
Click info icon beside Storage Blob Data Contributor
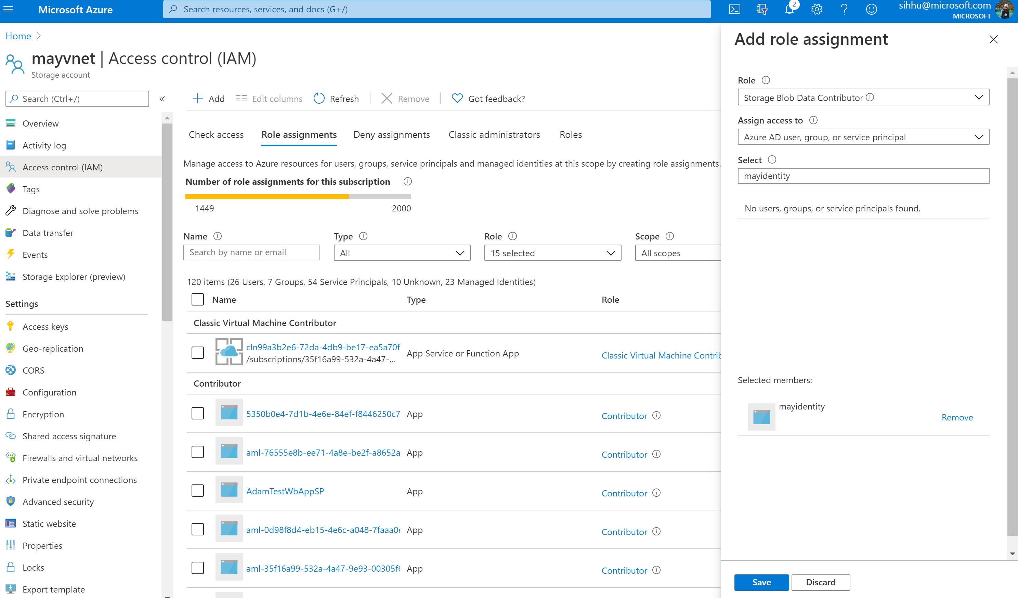point(870,97)
